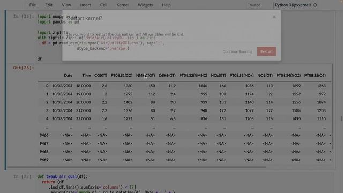Click the In [26] cell prompt
The image size is (343, 193).
[x=24, y=17]
